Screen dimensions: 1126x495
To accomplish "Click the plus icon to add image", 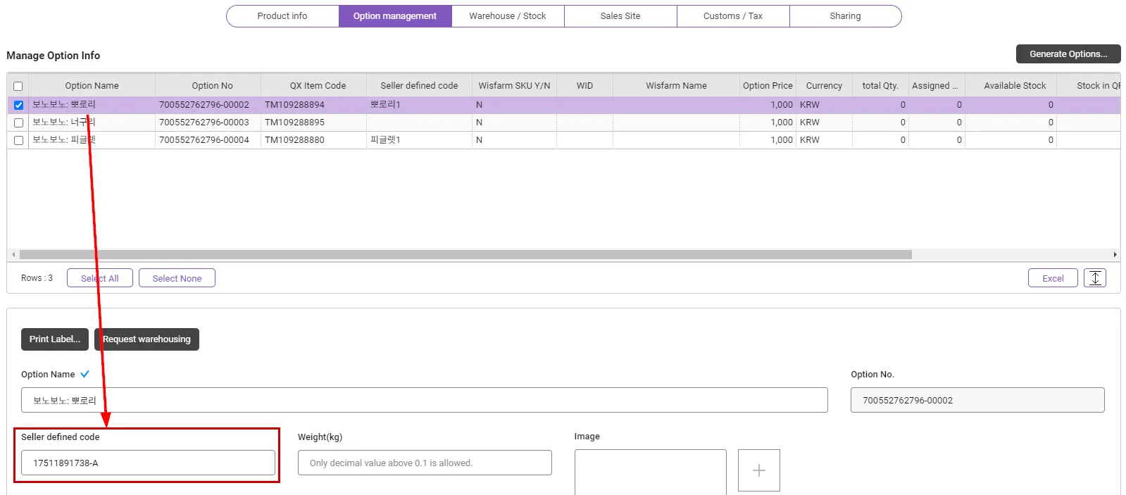I will pyautogui.click(x=758, y=470).
